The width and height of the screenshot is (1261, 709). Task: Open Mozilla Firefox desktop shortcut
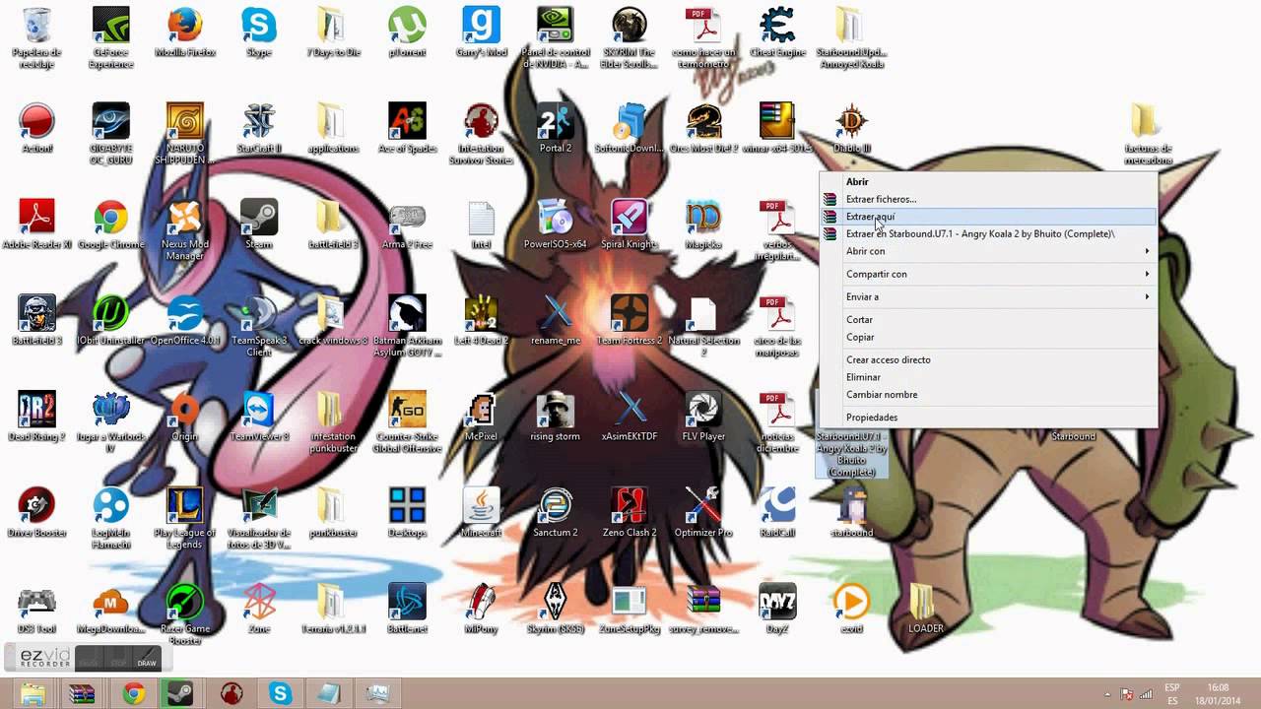[184, 32]
